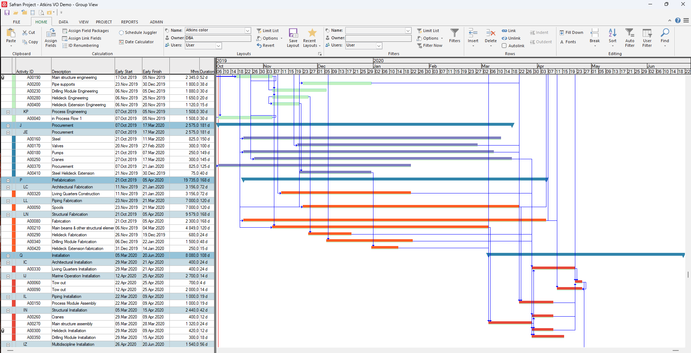Image resolution: width=691 pixels, height=353 pixels.
Task: Collapse the Prefabrication group row
Action: coord(8,180)
